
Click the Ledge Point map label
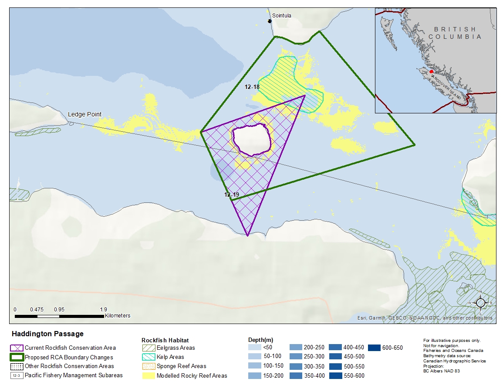click(x=84, y=115)
